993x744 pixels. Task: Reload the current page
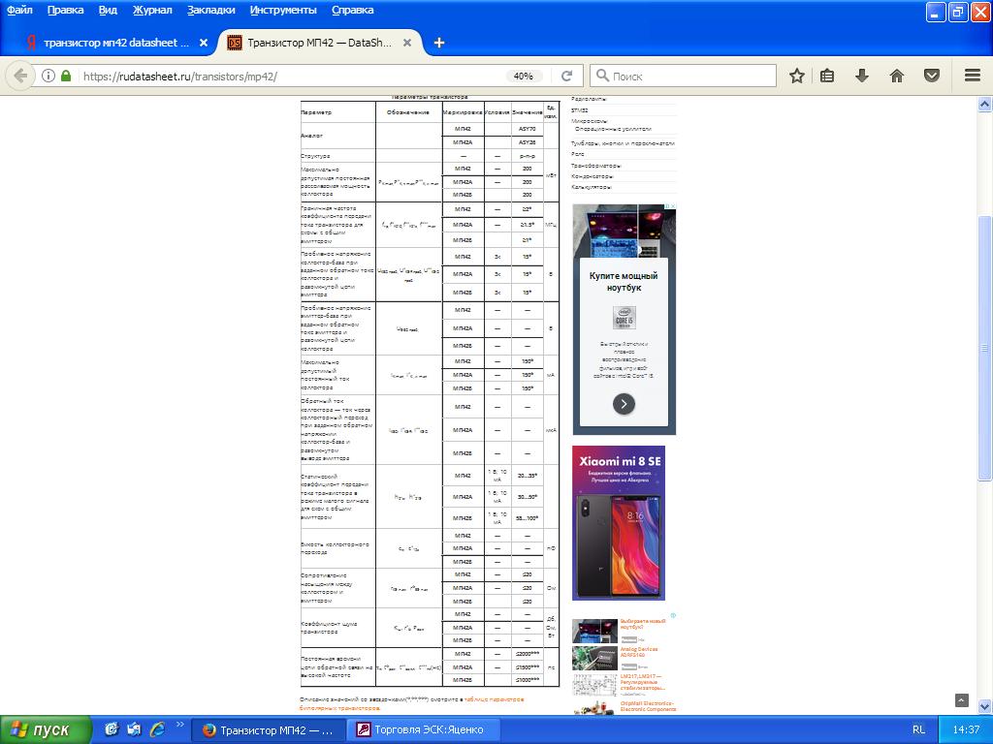568,76
